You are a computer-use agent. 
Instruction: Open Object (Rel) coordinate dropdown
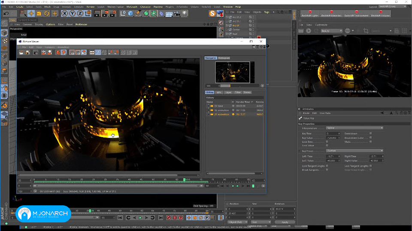[237, 222]
